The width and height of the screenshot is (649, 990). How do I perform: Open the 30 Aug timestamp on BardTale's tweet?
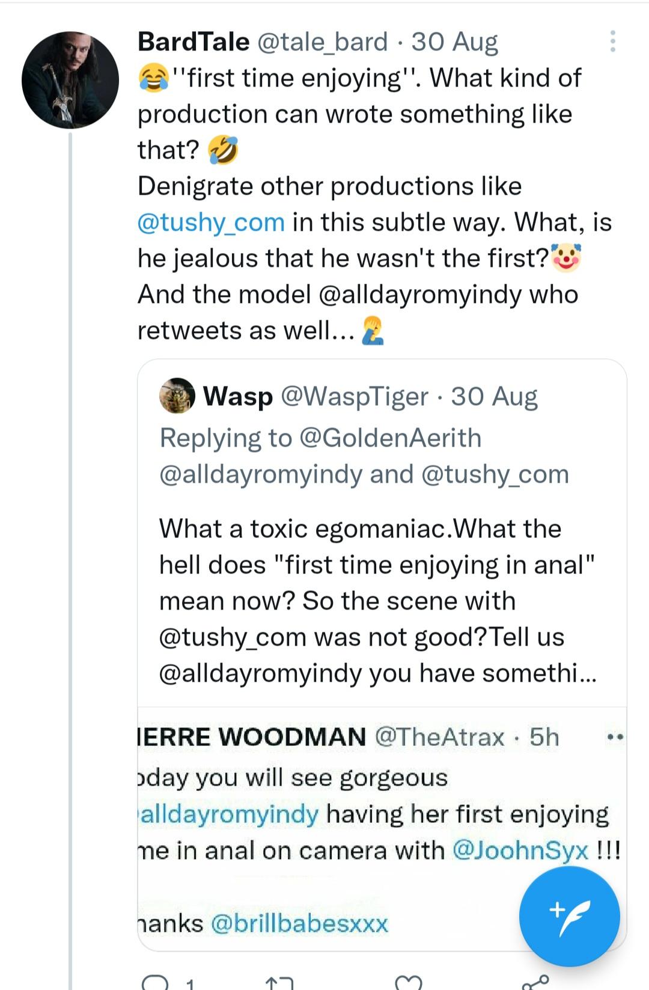tap(455, 41)
